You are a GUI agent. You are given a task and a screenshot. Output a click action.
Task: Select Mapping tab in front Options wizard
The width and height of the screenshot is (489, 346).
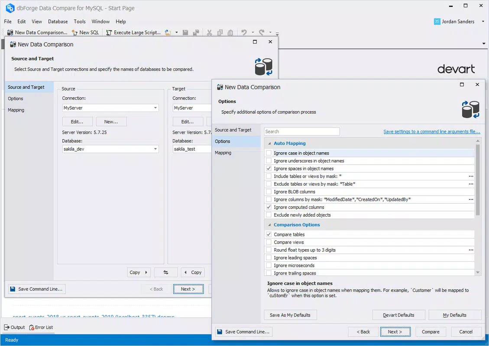(x=236, y=153)
